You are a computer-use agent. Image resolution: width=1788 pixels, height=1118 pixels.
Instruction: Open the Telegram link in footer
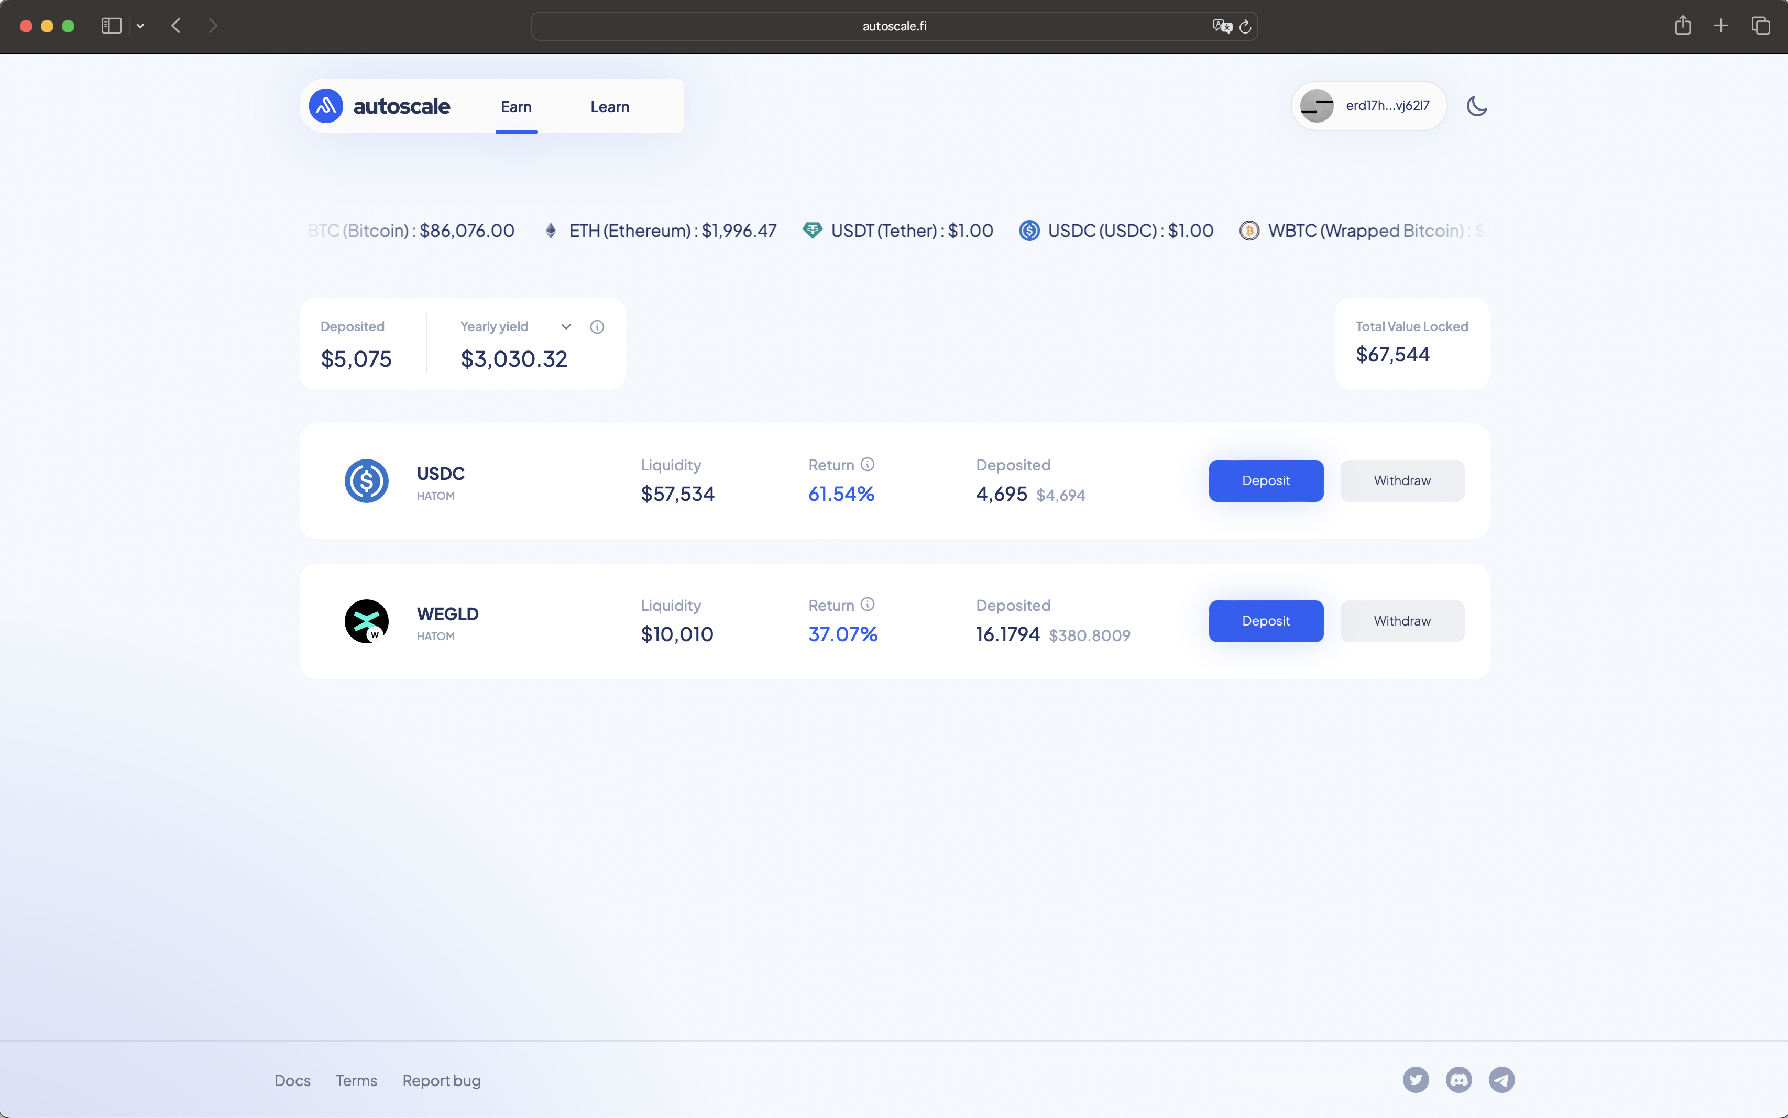[x=1501, y=1080]
